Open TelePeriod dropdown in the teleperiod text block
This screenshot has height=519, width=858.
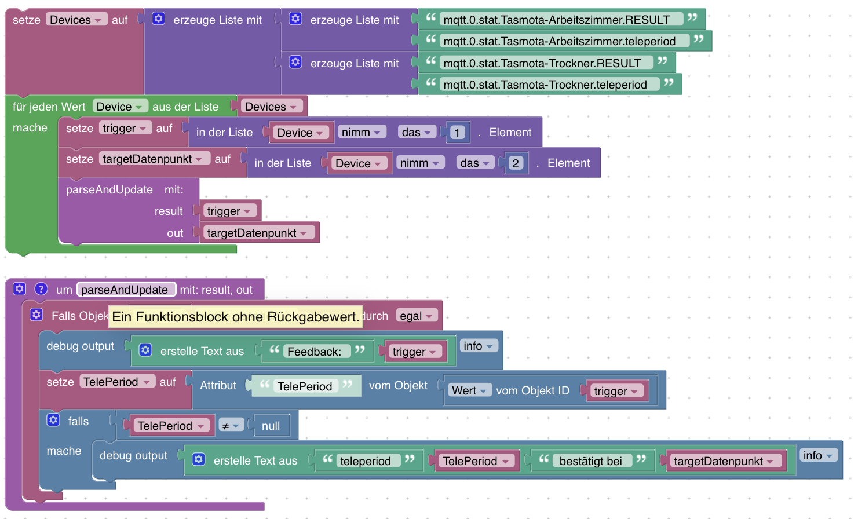click(476, 461)
